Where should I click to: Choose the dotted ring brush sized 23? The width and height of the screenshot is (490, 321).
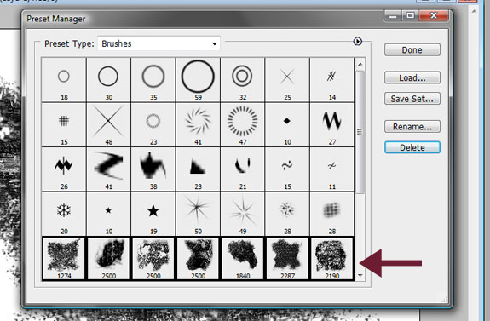click(x=153, y=124)
